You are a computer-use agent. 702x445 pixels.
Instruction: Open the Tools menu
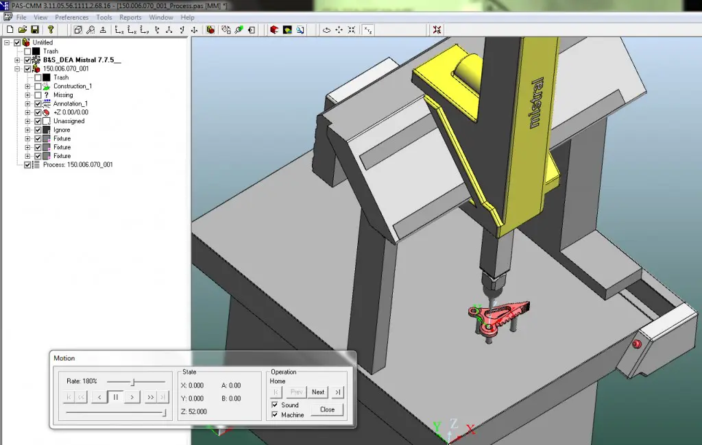[x=104, y=17]
